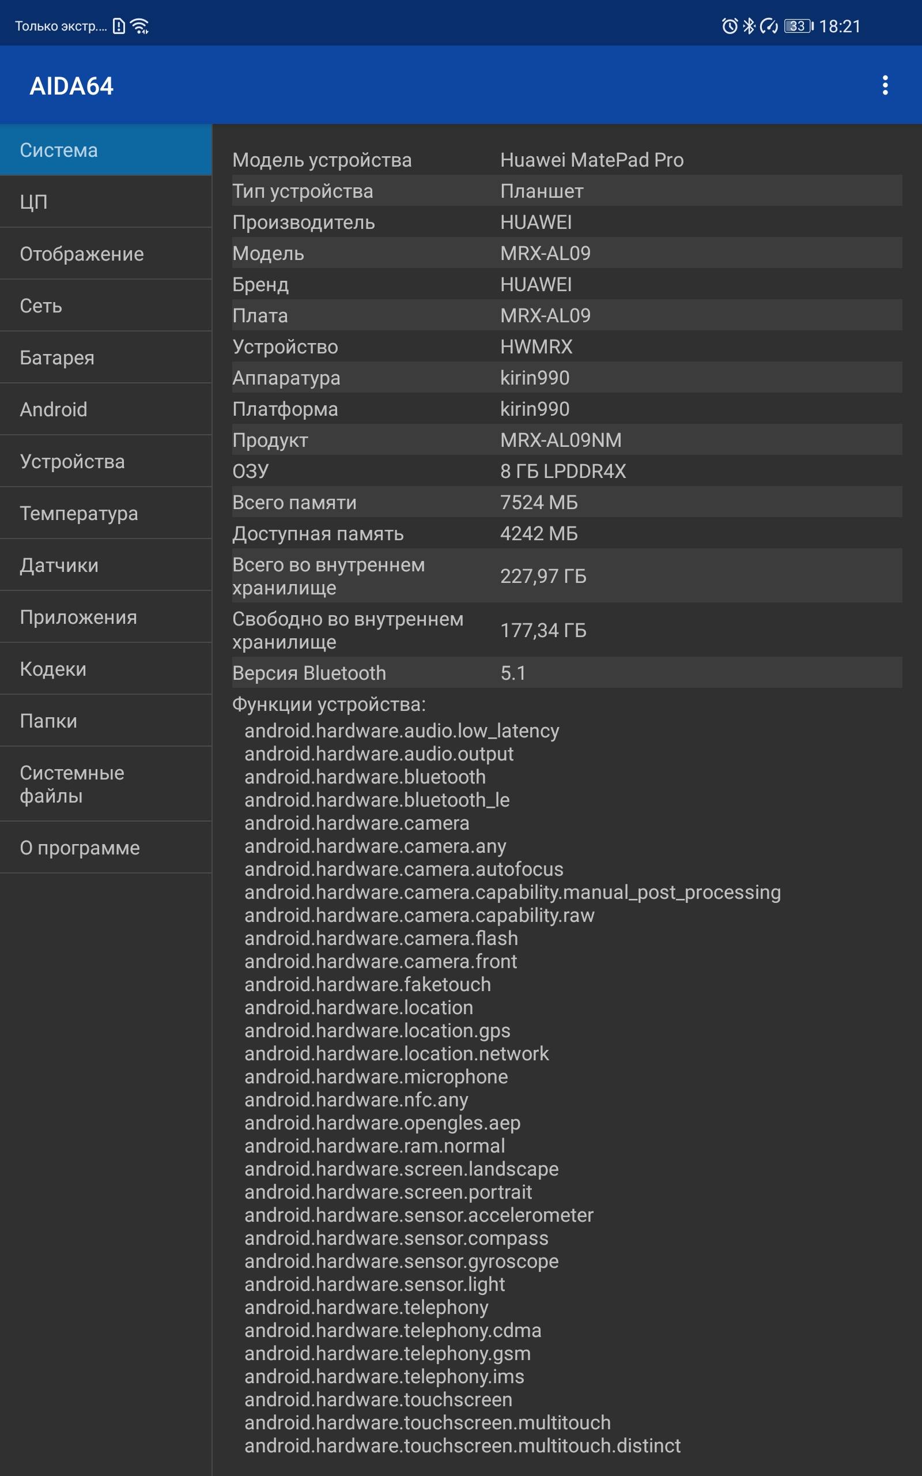Open the Кодеки section

click(106, 668)
